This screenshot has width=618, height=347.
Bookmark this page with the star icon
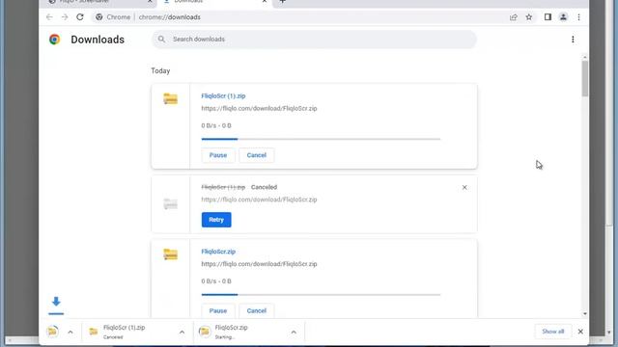click(529, 17)
